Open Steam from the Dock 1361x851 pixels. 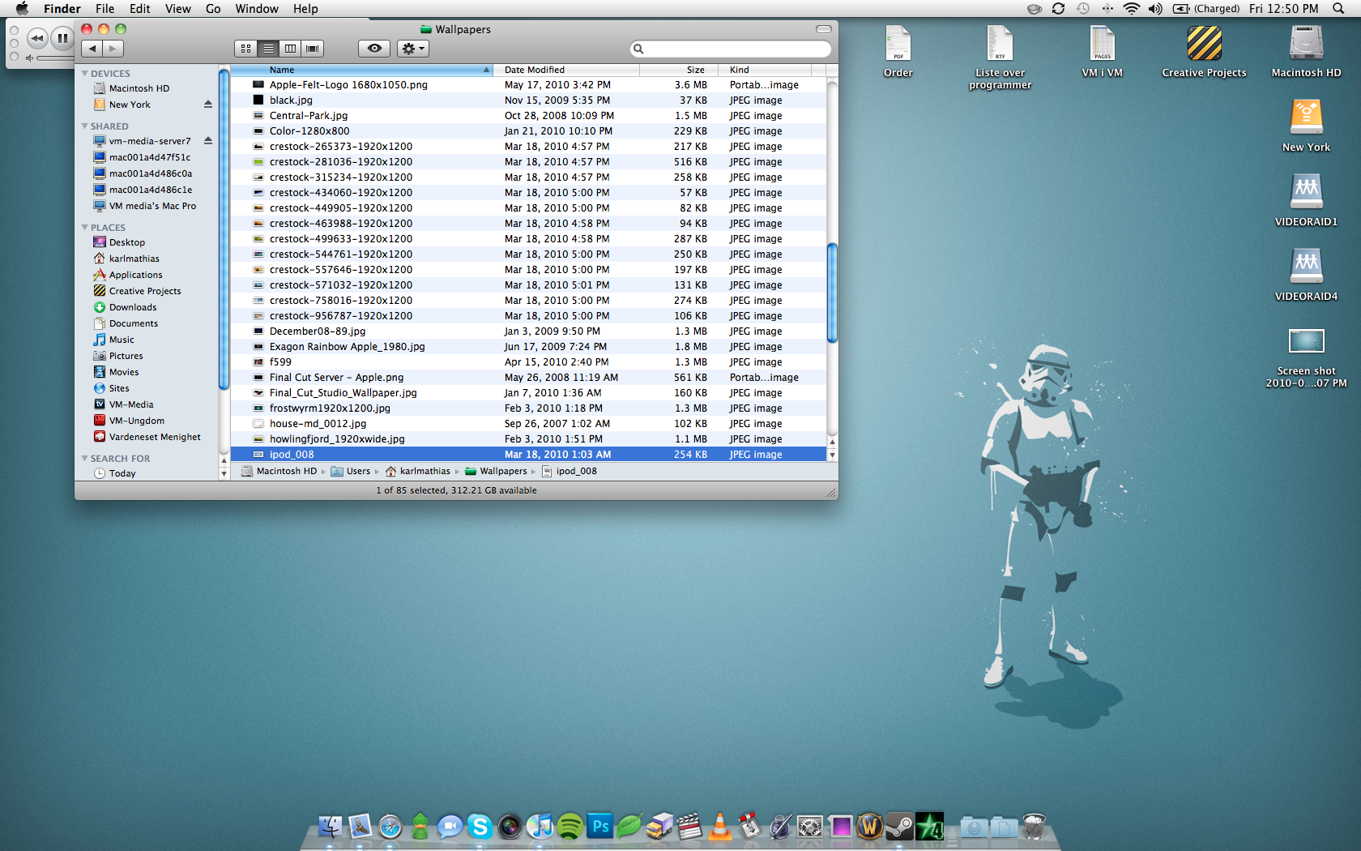point(899,826)
